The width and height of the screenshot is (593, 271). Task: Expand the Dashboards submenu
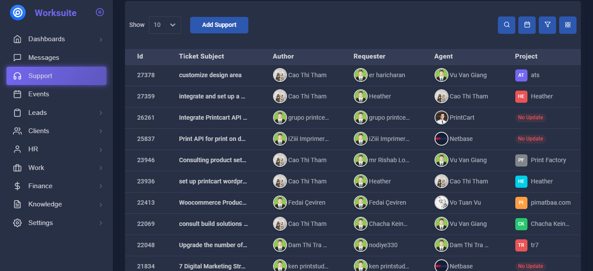(x=101, y=39)
